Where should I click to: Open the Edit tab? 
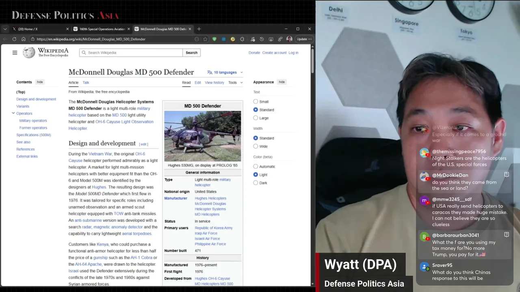pos(197,82)
